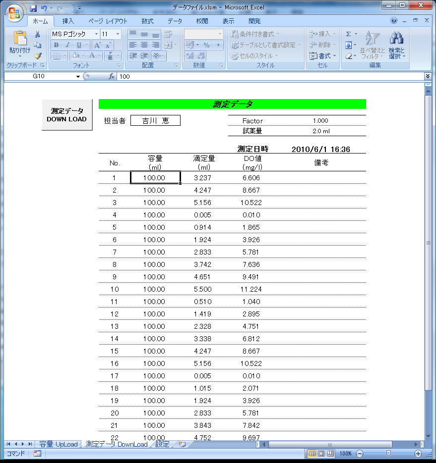The height and width of the screenshot is (463, 436).
Task: Open Excel Help with the question mark icon
Action: click(394, 20)
